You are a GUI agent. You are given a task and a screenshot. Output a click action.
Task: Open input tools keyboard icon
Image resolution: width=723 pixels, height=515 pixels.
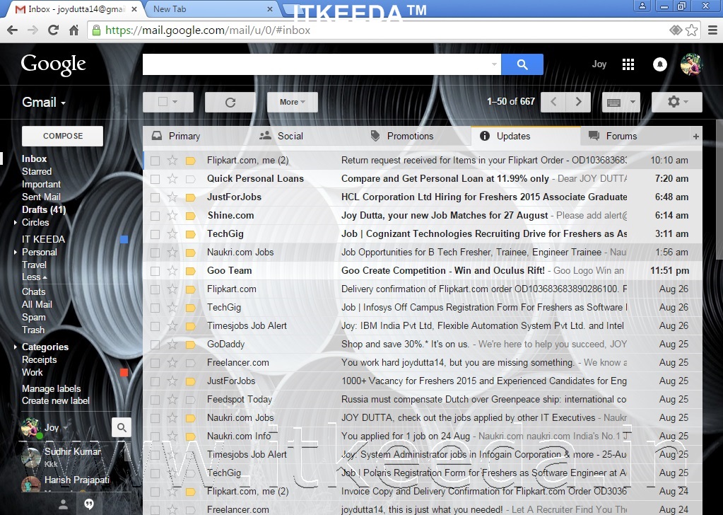click(x=613, y=102)
